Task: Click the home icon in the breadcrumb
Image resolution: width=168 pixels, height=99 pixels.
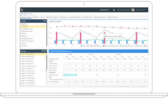Action: pos(22,15)
